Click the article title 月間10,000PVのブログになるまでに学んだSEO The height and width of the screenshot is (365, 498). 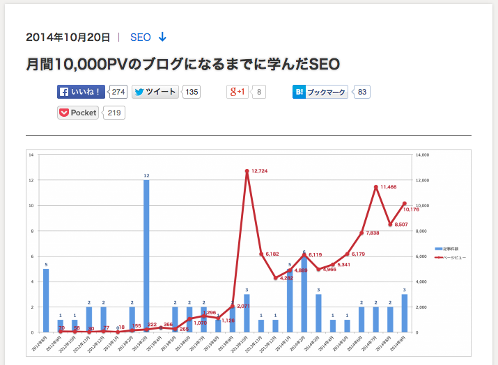(x=183, y=64)
